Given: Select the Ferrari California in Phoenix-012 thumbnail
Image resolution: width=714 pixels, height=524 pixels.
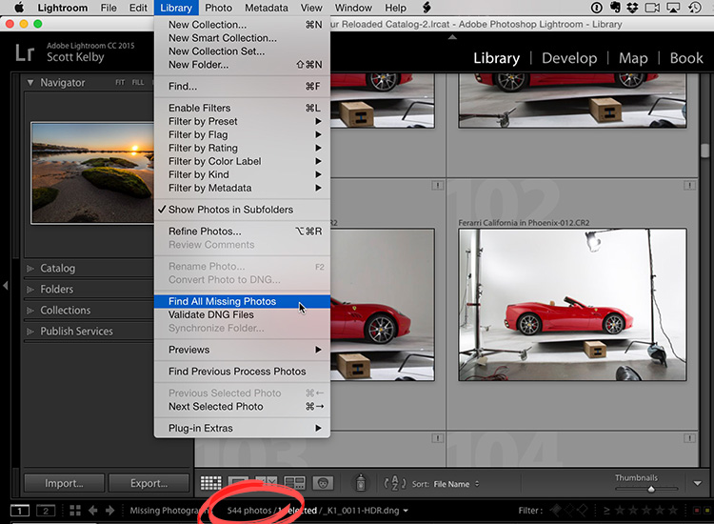Looking at the screenshot, I should (572, 305).
